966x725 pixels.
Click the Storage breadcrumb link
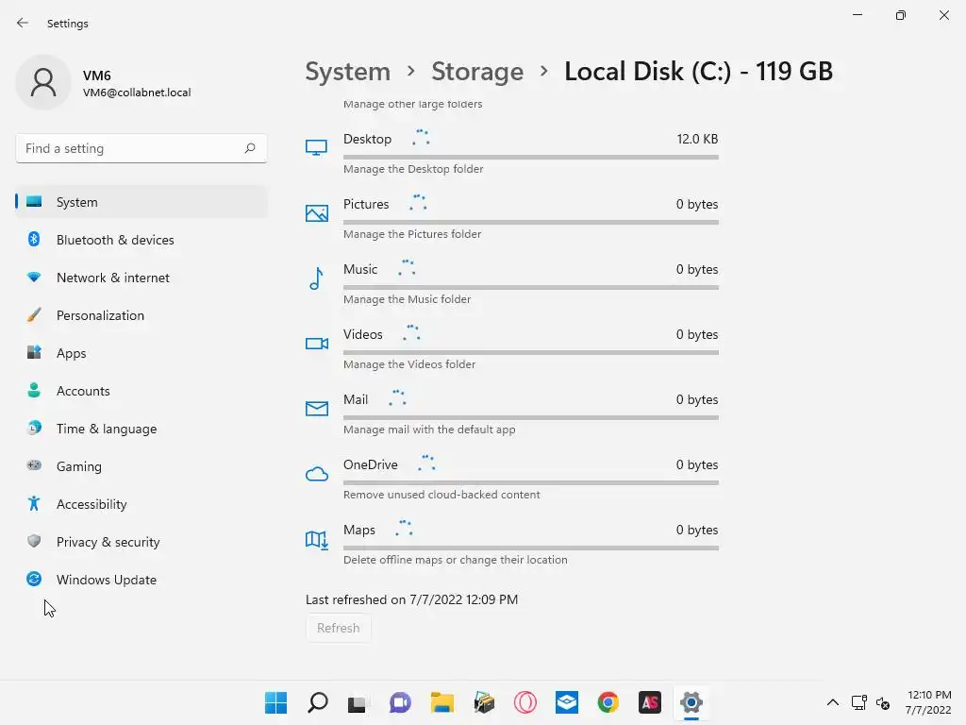[477, 72]
